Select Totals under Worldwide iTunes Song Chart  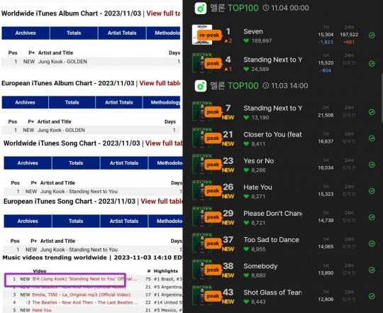click(76, 163)
